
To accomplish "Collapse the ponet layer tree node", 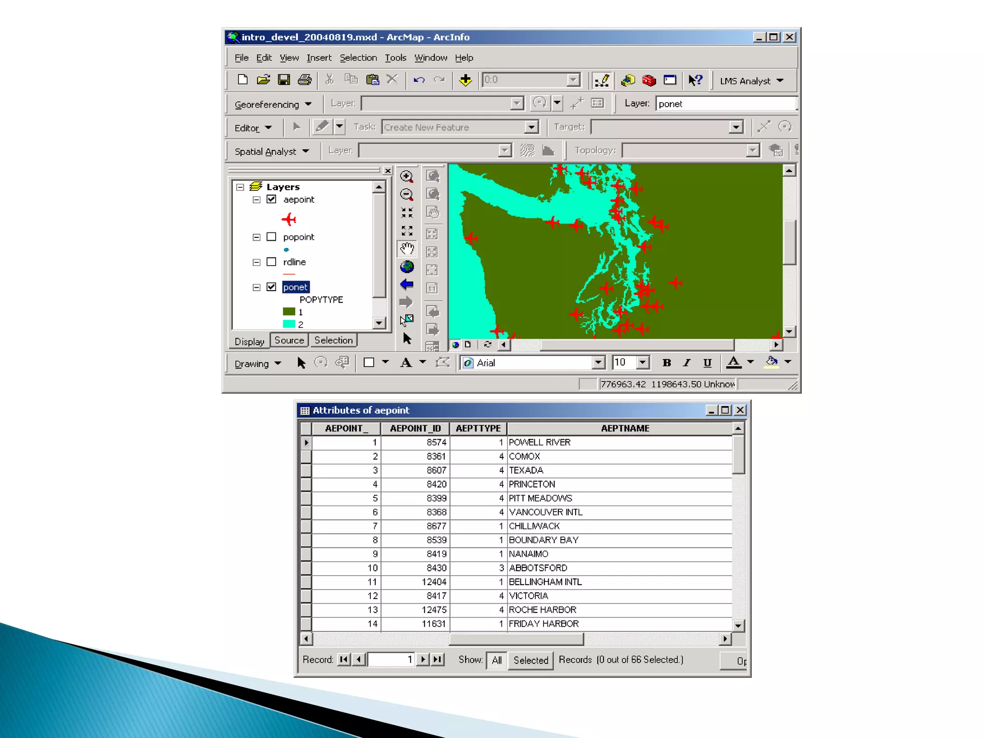I will pos(256,287).
